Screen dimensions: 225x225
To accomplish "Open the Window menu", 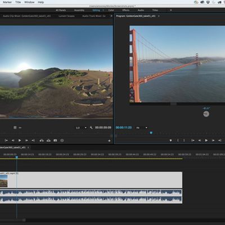I will tap(29, 2).
